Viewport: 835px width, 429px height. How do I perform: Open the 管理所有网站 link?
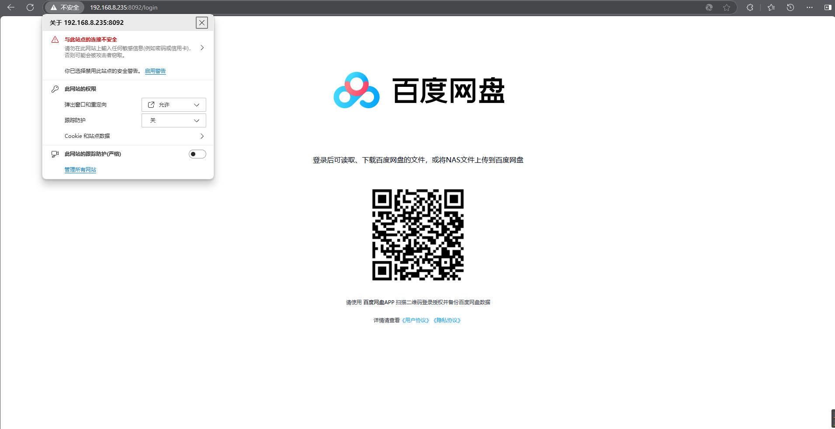[x=80, y=170]
